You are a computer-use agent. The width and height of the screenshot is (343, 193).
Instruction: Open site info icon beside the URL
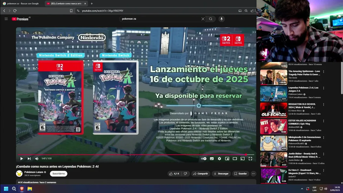point(78,11)
